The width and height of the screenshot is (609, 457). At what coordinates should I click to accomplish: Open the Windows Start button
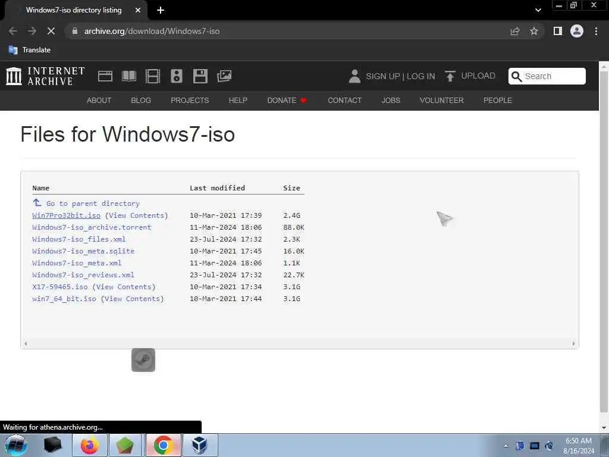16,445
